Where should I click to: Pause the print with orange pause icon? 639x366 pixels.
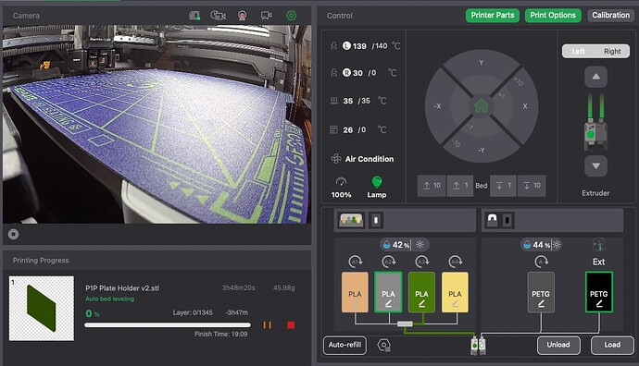tap(268, 325)
